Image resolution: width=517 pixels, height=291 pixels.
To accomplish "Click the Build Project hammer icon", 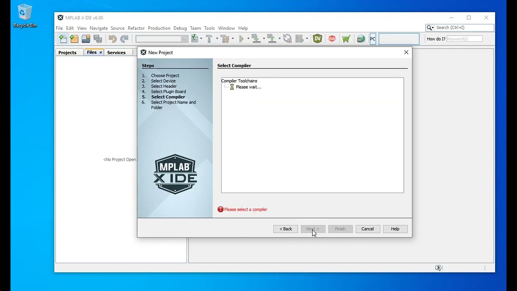I will [209, 39].
